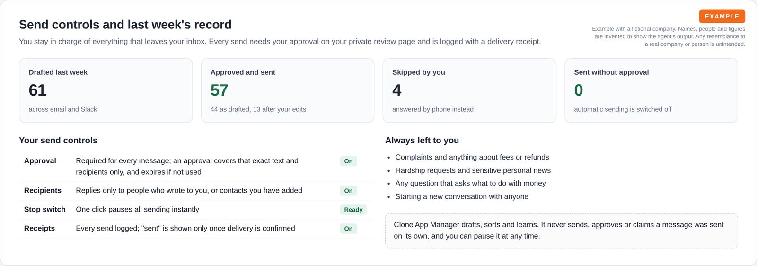757x266 pixels.
Task: Click 'across email and Slack' caption
Action: [x=62, y=109]
